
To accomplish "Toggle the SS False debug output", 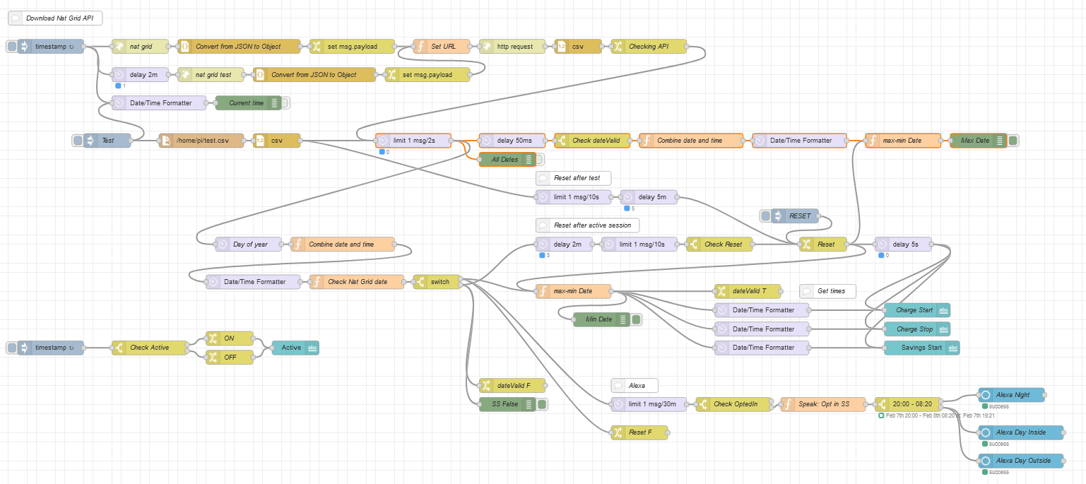I will (x=542, y=404).
